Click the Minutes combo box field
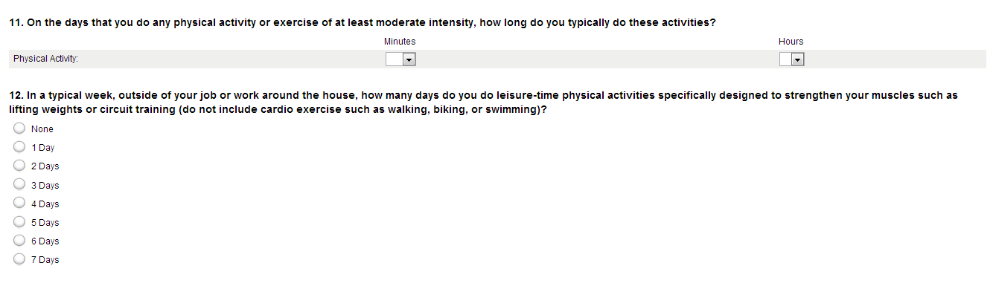The height and width of the screenshot is (283, 993). [x=400, y=59]
